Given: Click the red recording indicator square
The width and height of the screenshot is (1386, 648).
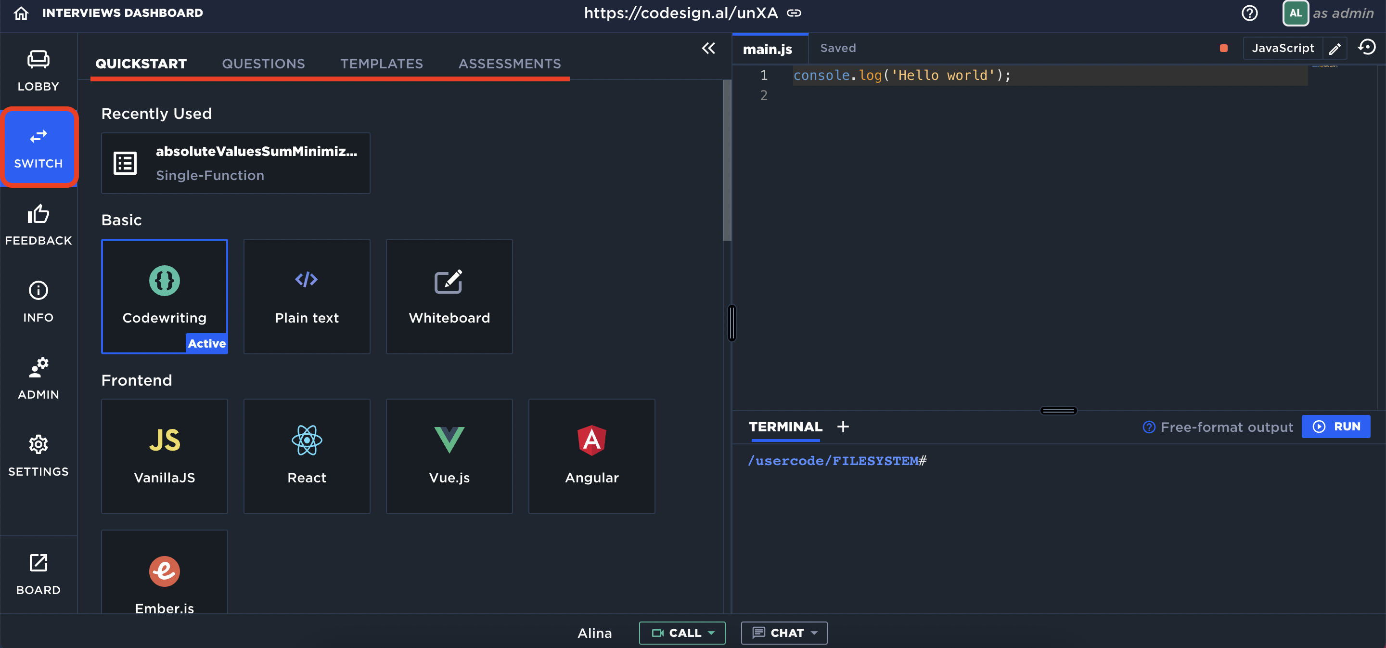Looking at the screenshot, I should (1223, 49).
